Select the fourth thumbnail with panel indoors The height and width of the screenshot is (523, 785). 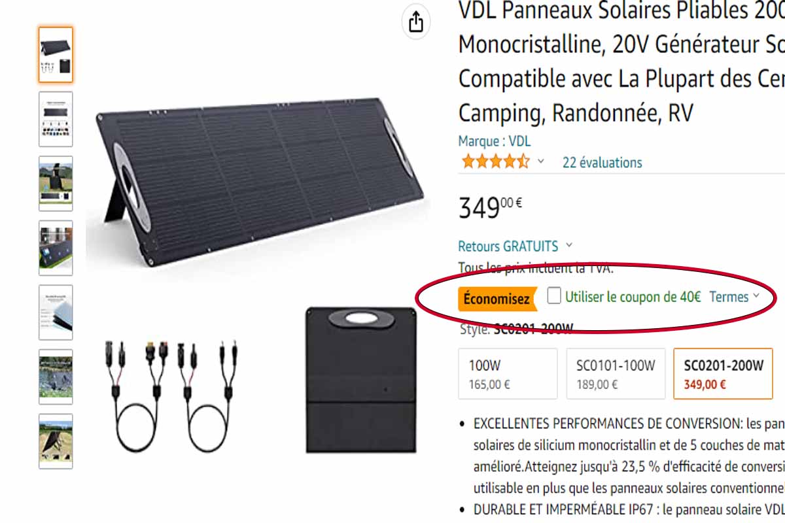(56, 248)
